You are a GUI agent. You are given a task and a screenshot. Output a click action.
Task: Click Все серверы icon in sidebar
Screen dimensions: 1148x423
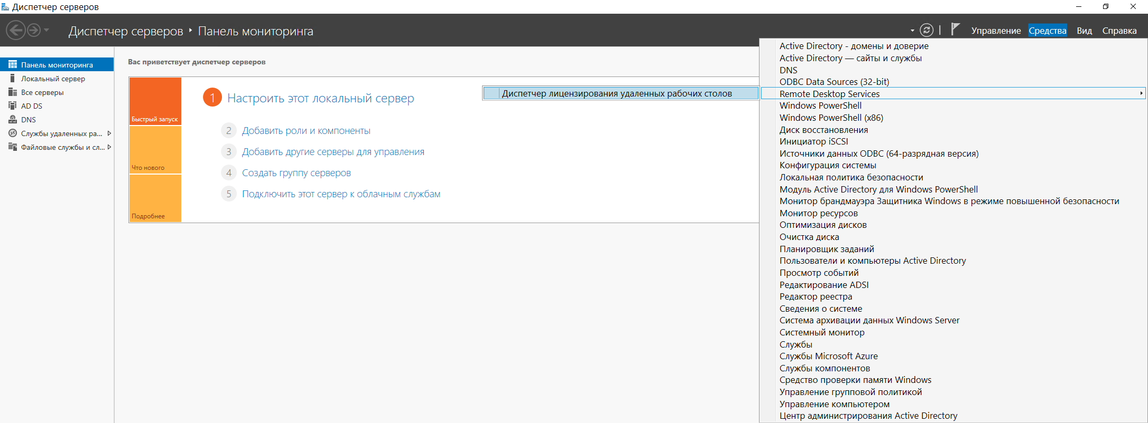pos(13,92)
